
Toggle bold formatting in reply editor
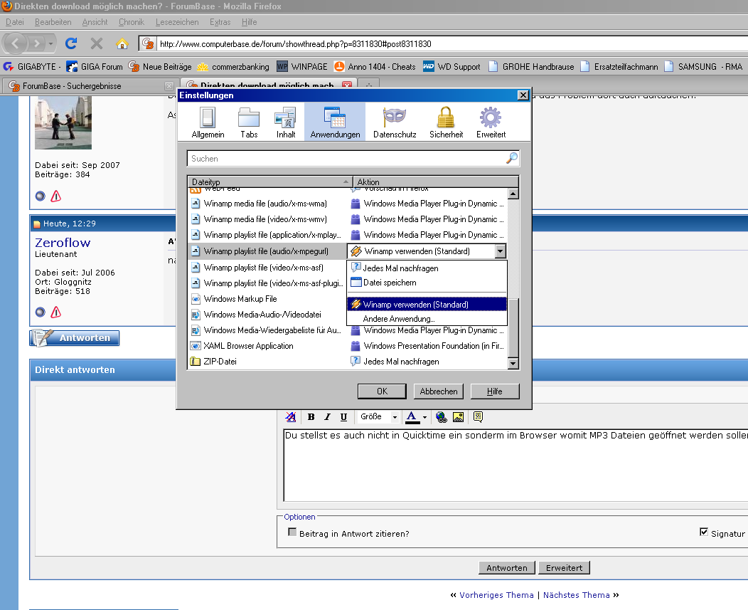point(311,416)
